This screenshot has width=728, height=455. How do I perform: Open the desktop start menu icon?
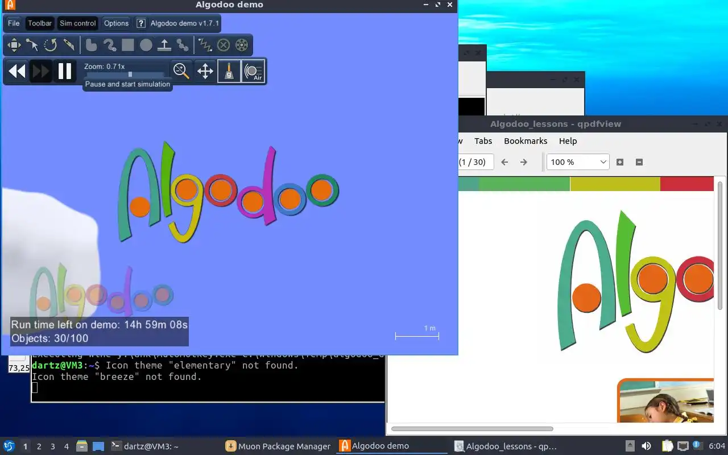[9, 446]
